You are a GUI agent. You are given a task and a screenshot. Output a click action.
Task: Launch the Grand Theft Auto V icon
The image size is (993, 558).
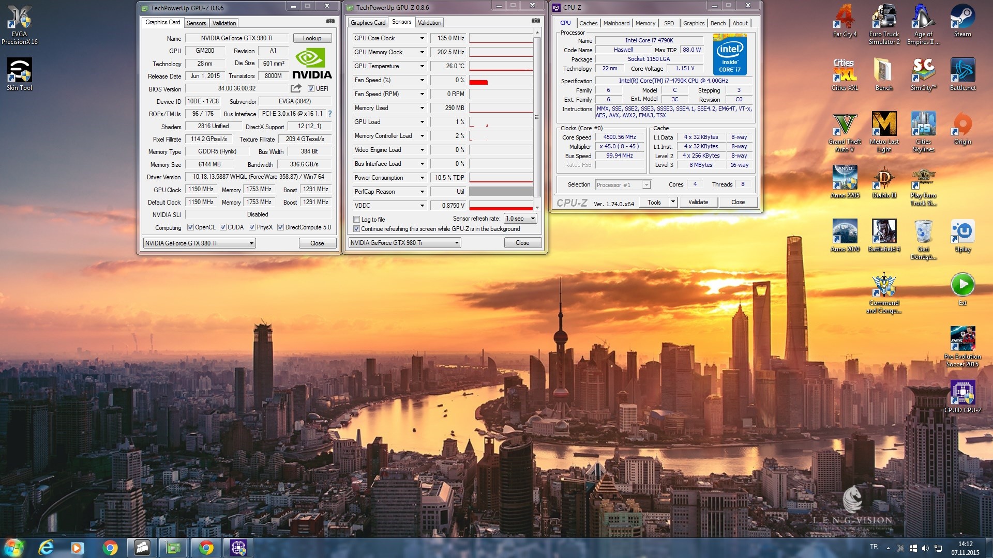coord(845,132)
